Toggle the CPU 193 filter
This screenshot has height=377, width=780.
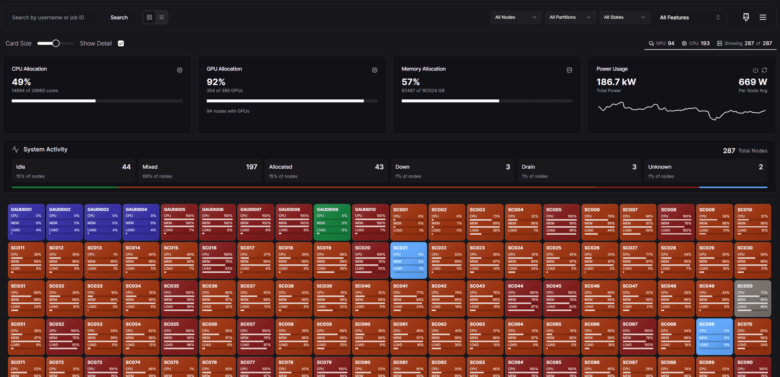(695, 43)
